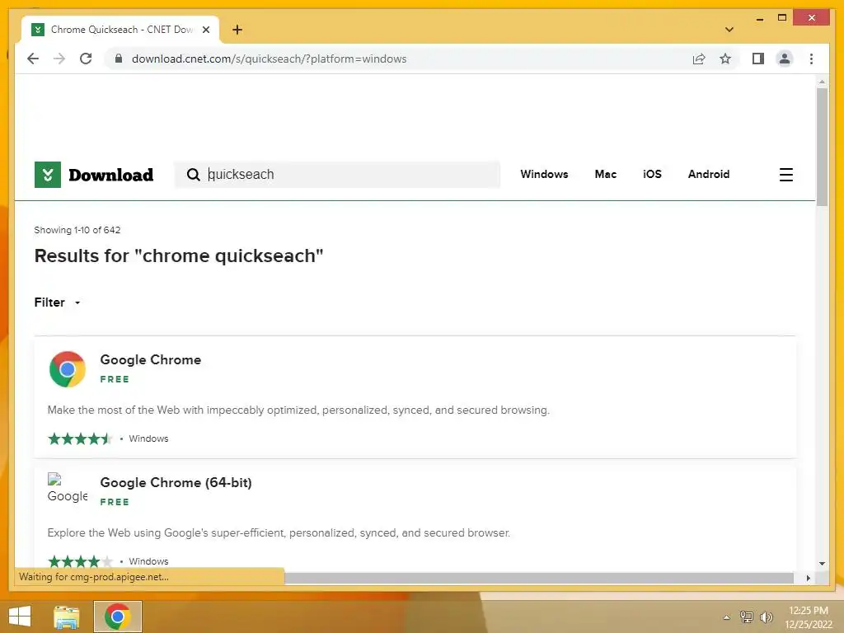Open a new tab with plus button
The image size is (844, 633).
tap(237, 30)
